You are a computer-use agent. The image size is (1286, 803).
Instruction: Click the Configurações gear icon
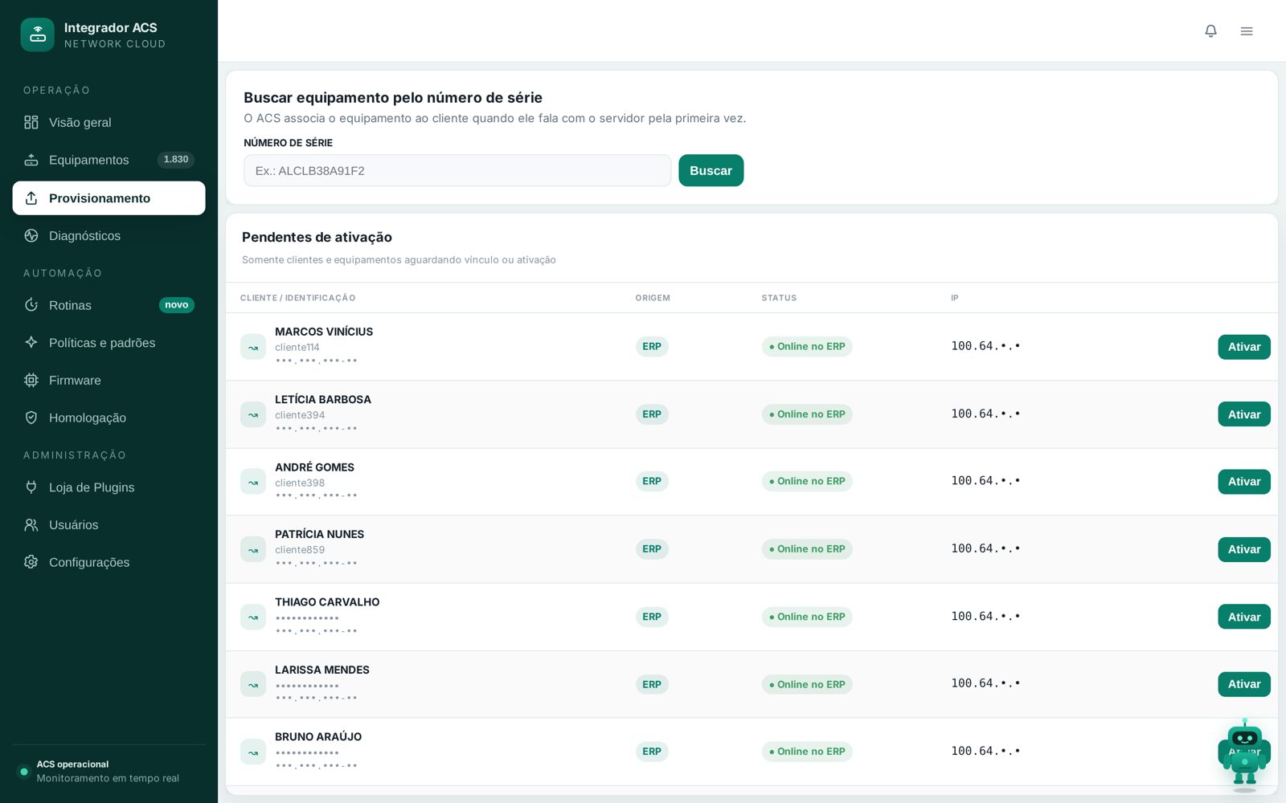[31, 562]
